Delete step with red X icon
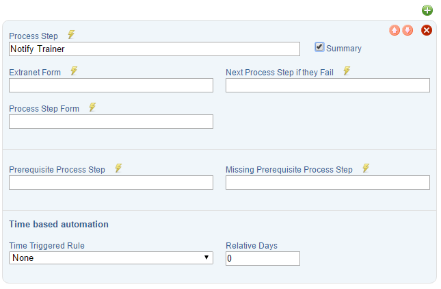This screenshot has width=441, height=289. click(427, 30)
